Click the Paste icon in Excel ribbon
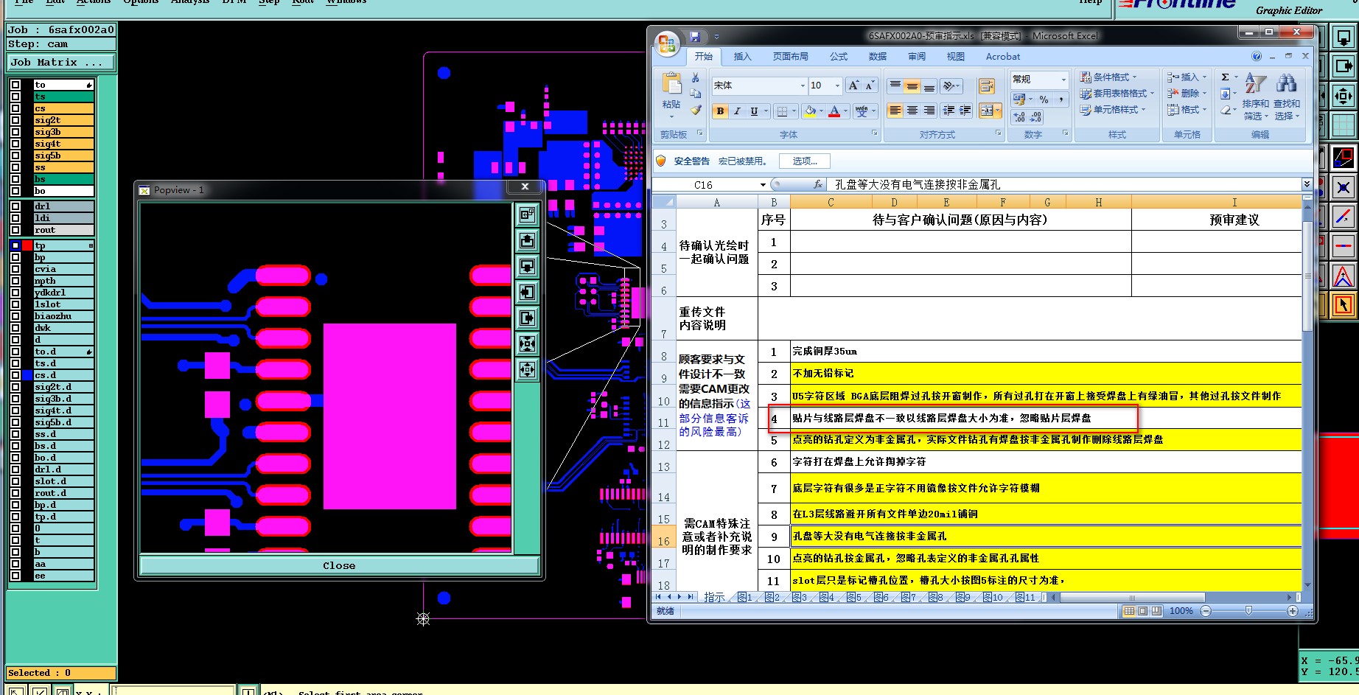Image resolution: width=1359 pixels, height=695 pixels. point(671,84)
